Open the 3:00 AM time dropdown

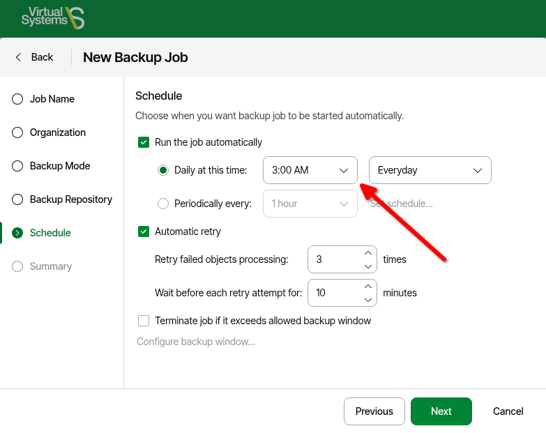(x=310, y=170)
